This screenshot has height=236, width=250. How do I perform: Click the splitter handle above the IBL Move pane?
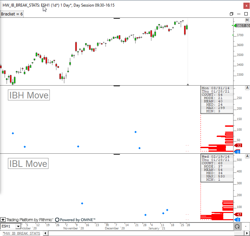[x=116, y=154]
